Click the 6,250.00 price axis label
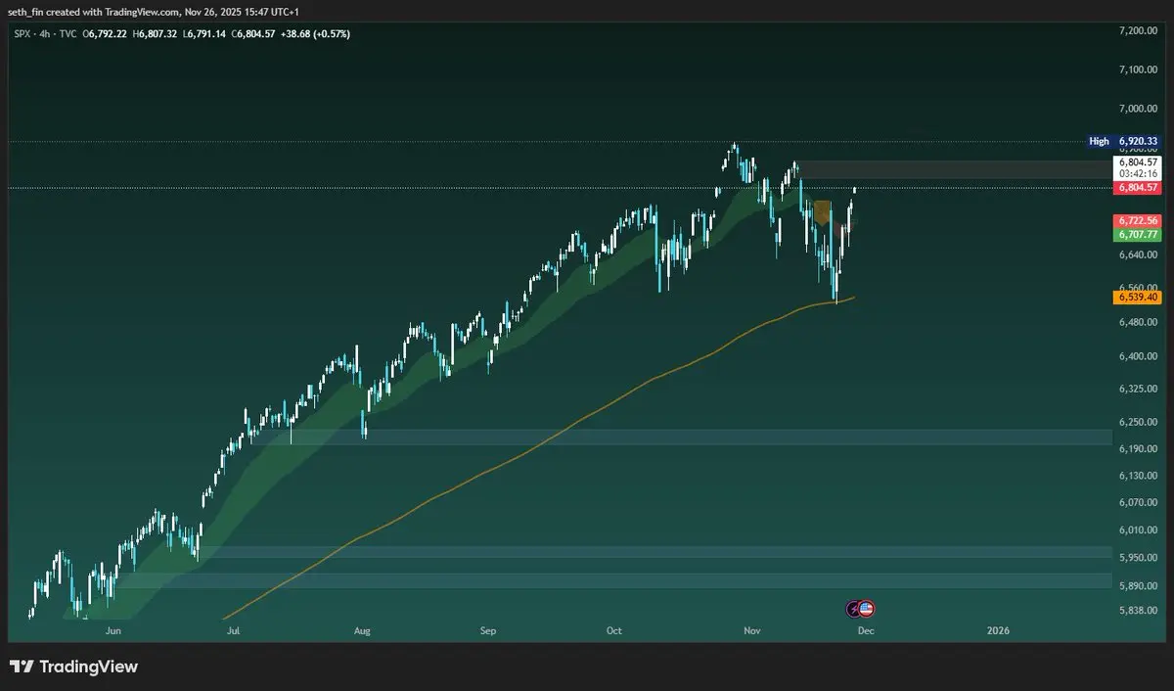The image size is (1174, 691). pos(1138,422)
